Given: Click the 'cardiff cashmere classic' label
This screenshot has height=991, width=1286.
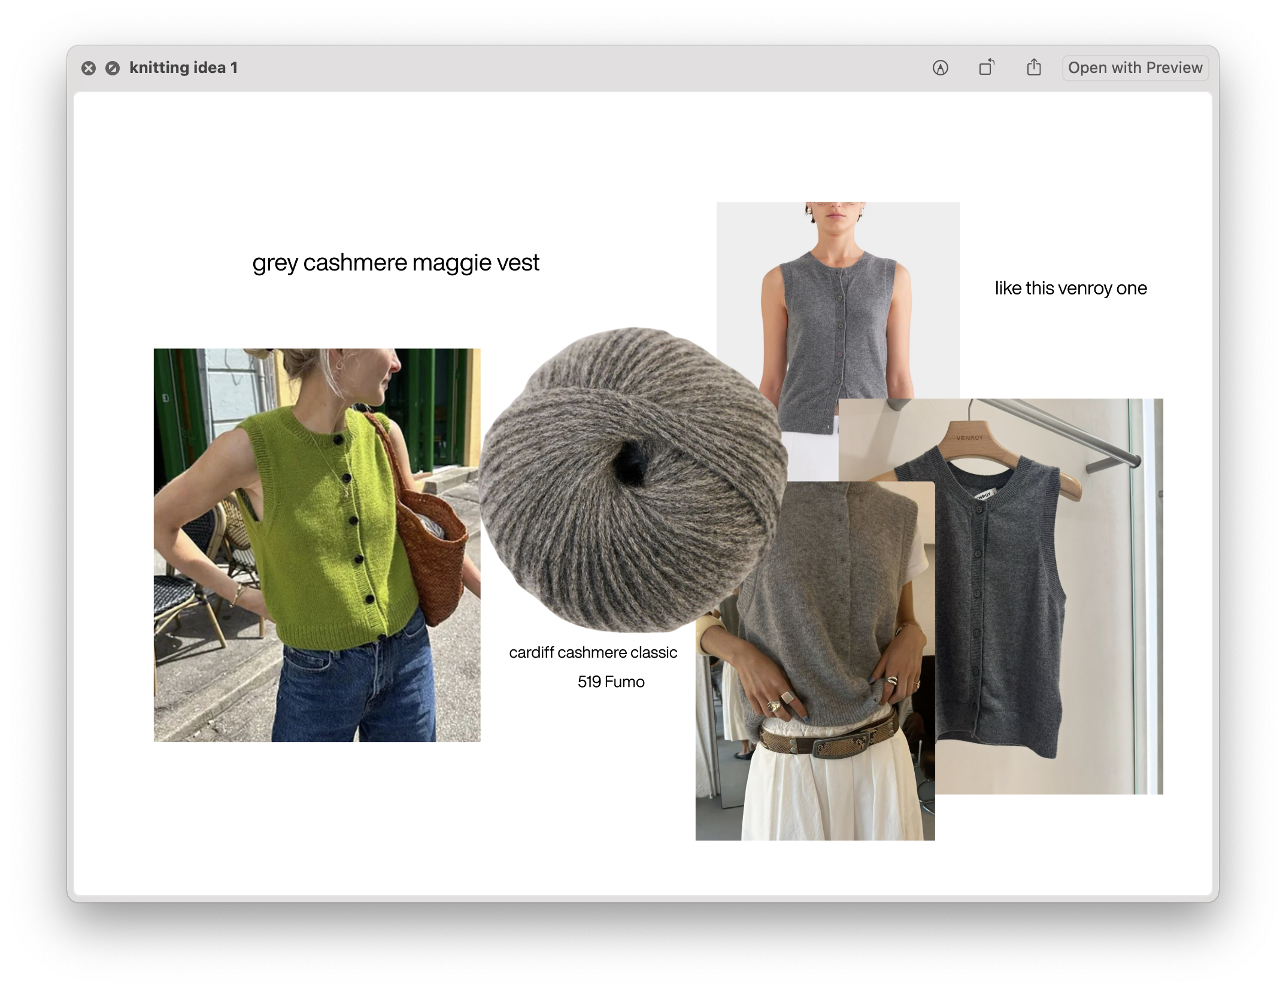Looking at the screenshot, I should tap(593, 652).
